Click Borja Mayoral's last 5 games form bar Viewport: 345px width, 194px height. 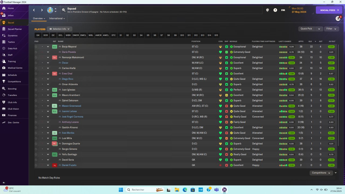tap(283, 47)
